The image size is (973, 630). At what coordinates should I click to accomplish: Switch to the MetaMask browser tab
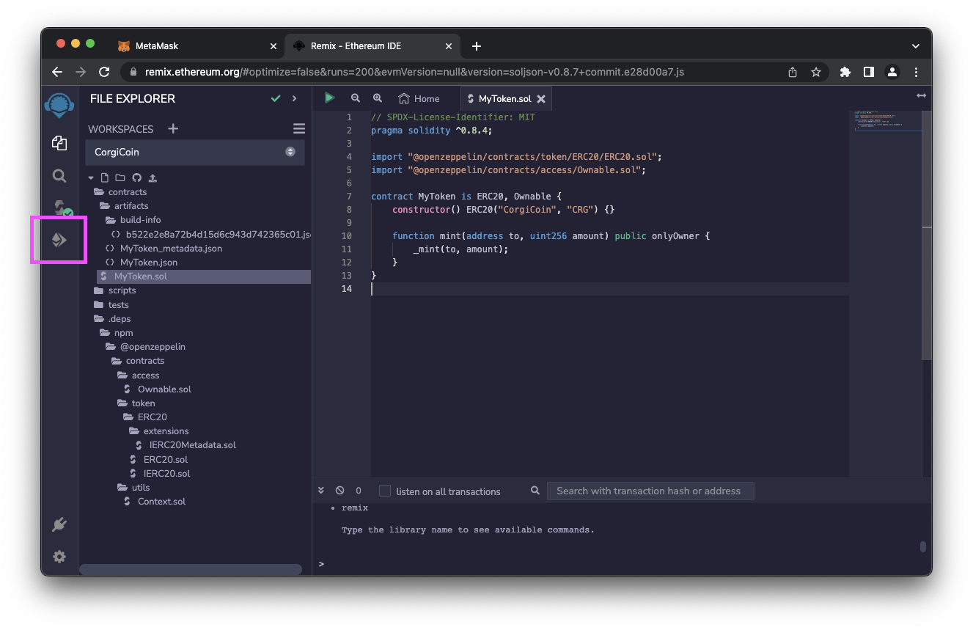(x=197, y=45)
